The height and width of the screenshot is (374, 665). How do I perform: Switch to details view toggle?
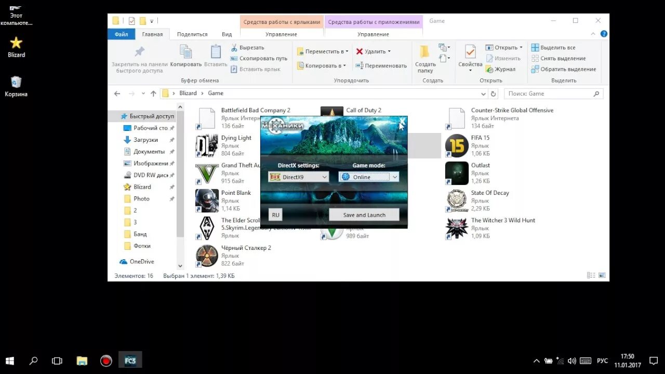[591, 275]
